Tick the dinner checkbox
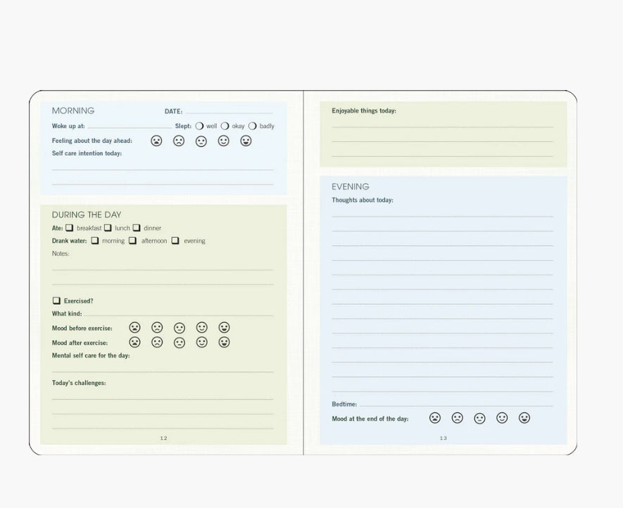The height and width of the screenshot is (508, 623). point(137,228)
